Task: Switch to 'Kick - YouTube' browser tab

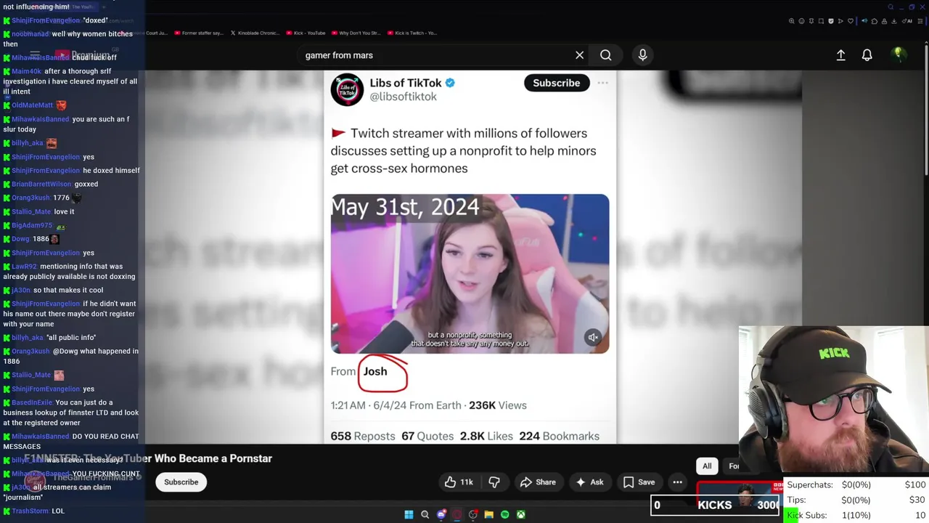Action: tap(306, 33)
